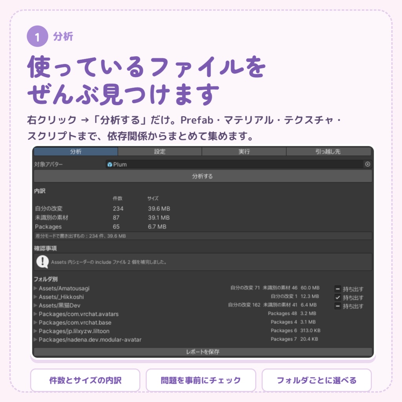The height and width of the screenshot is (402, 402).
Task: Click the フォルダ別 section header
Action: click(x=46, y=279)
